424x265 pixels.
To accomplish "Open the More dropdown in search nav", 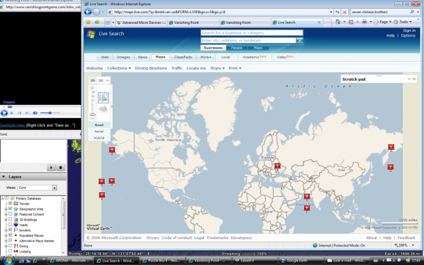I will [206, 57].
